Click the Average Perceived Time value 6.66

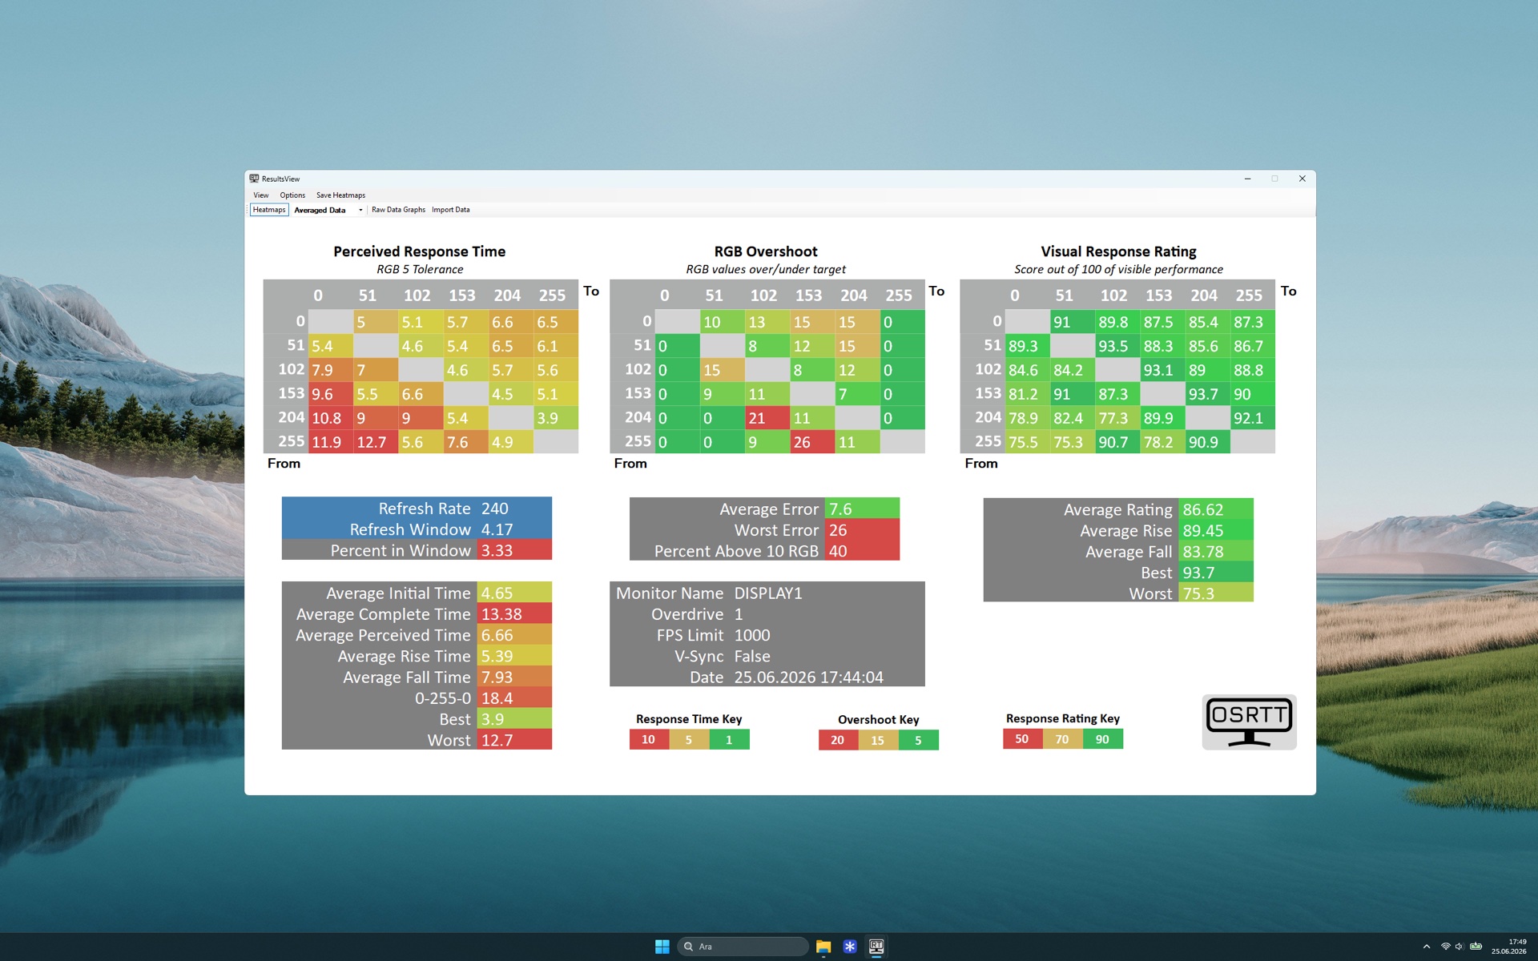tap(514, 635)
